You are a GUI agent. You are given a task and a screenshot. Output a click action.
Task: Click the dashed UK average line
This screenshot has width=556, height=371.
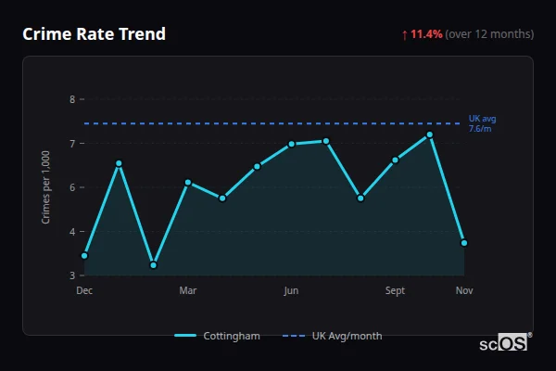pos(272,123)
